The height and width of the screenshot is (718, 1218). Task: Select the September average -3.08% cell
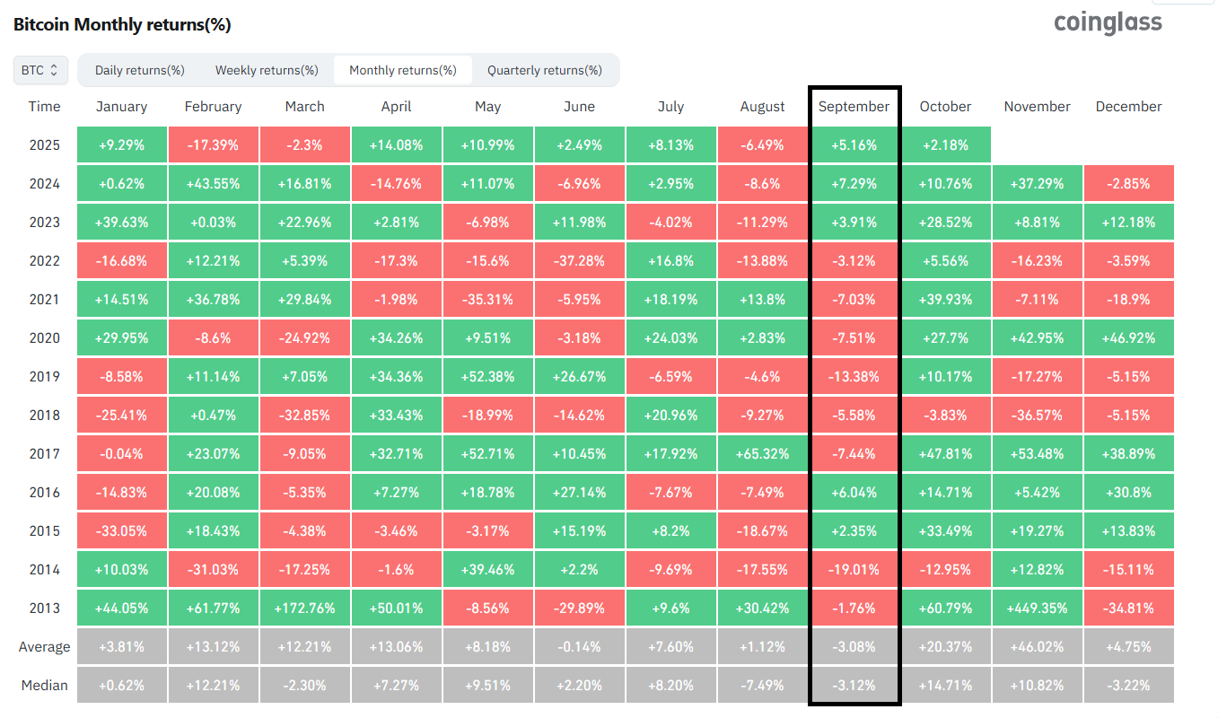point(854,646)
